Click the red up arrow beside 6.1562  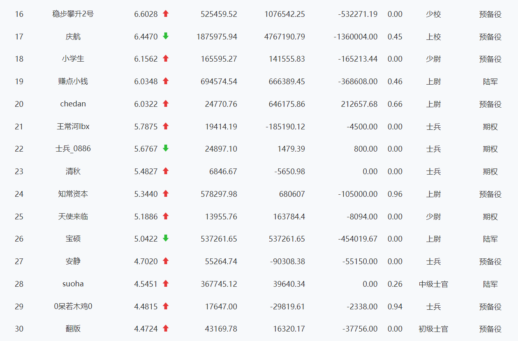point(166,58)
